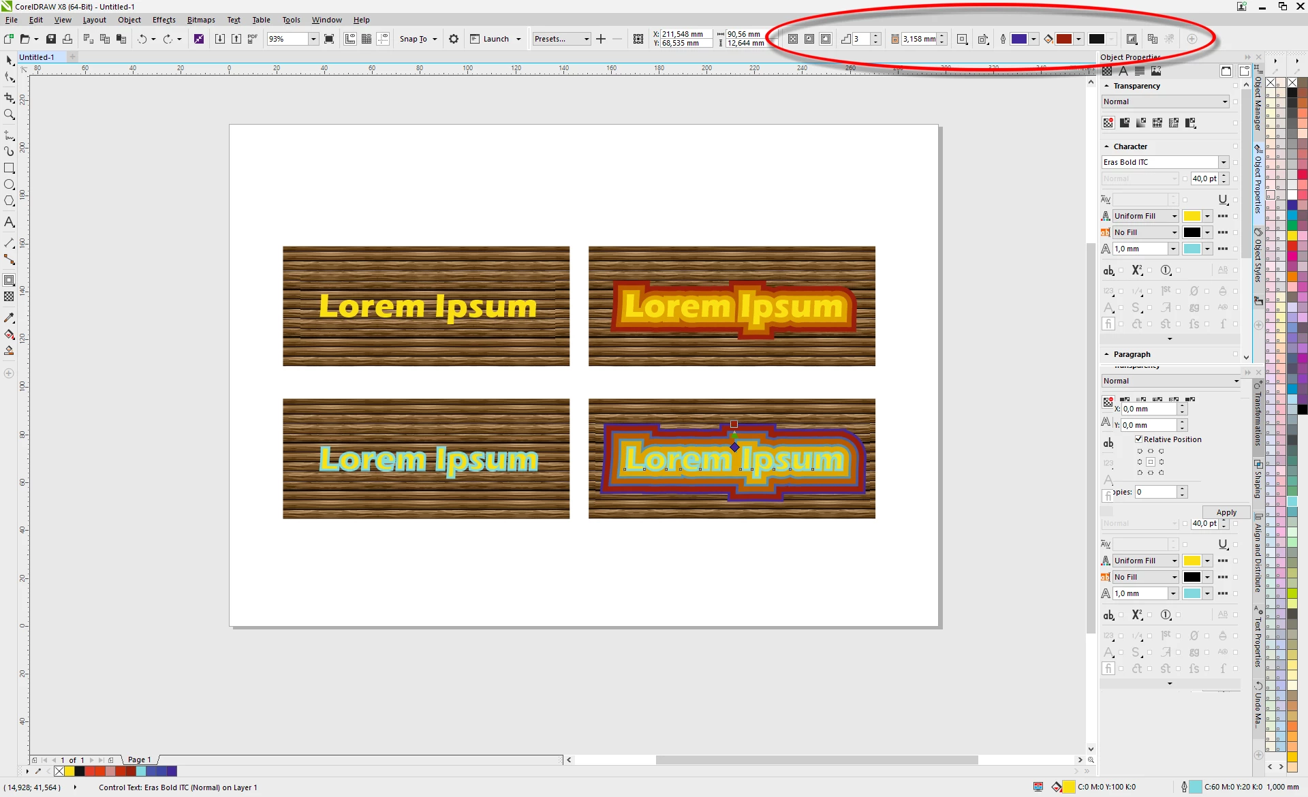1308x797 pixels.
Task: Toggle the Show Rulers button
Action: [x=350, y=39]
